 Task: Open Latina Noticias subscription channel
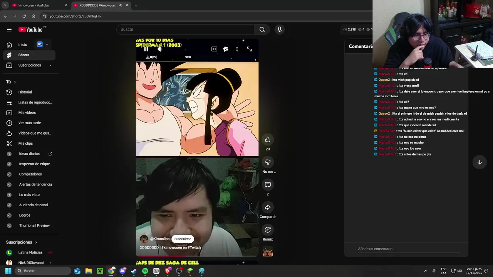tap(29, 252)
